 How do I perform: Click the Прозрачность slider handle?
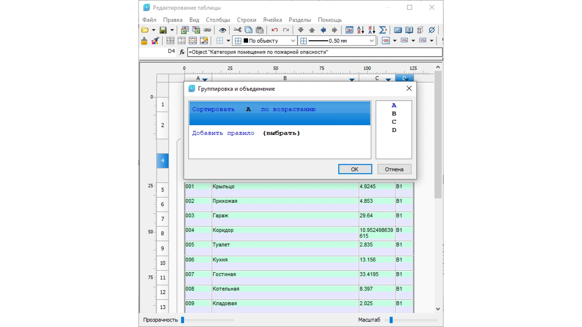[x=182, y=320]
